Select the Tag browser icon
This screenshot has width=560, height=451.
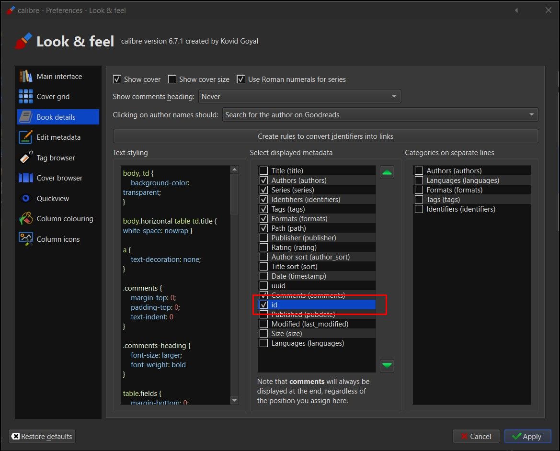click(25, 158)
